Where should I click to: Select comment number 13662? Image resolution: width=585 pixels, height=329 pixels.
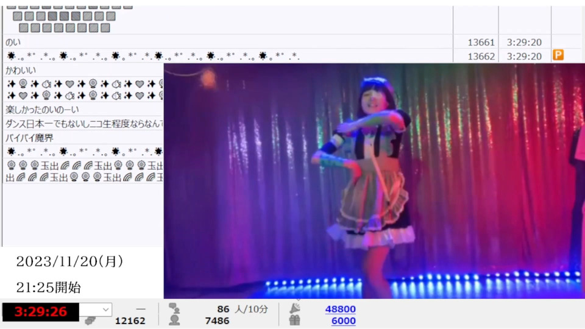(x=481, y=56)
